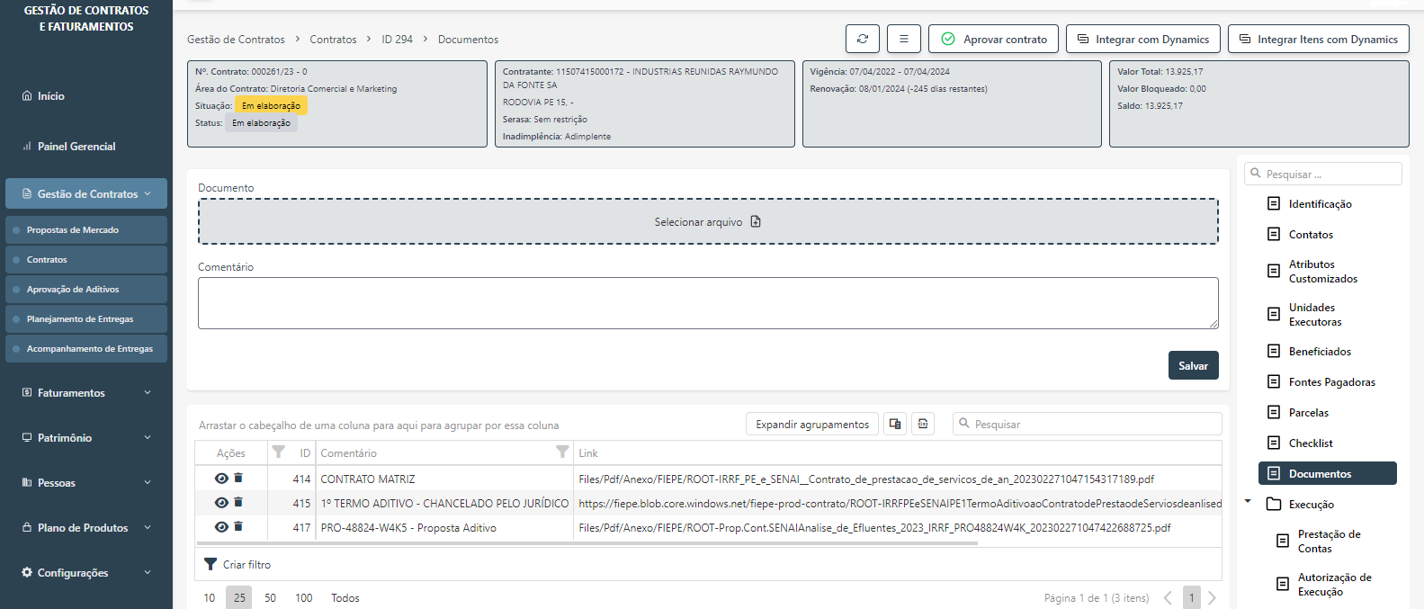Click the Aprovar contrato button
The height and width of the screenshot is (609, 1424).
tap(993, 39)
